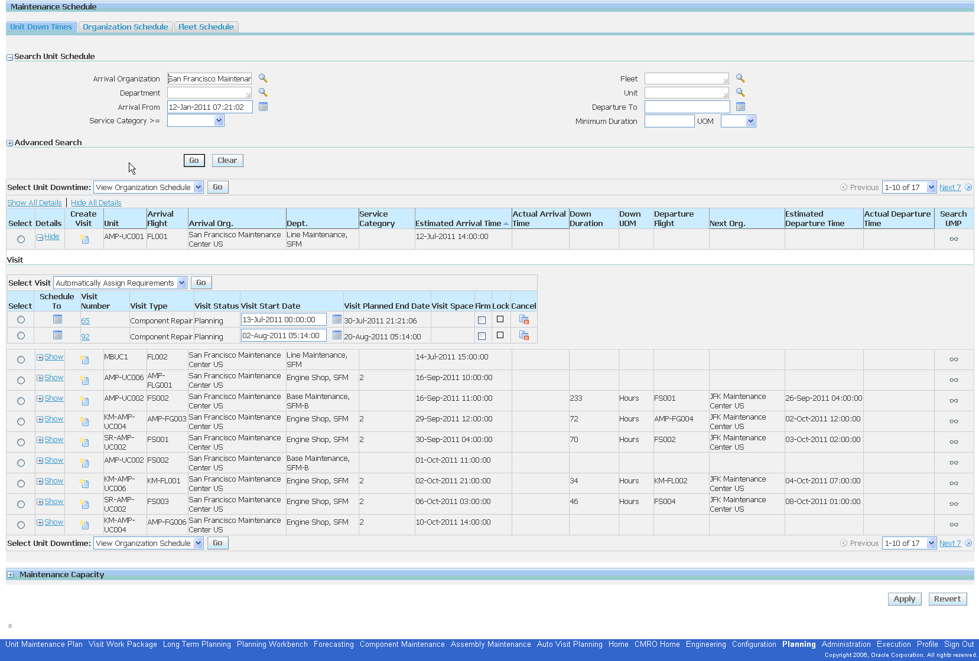Screen dimensions: 979x661
Task: Collapse Search Unit Schedule section
Action: click(9, 57)
